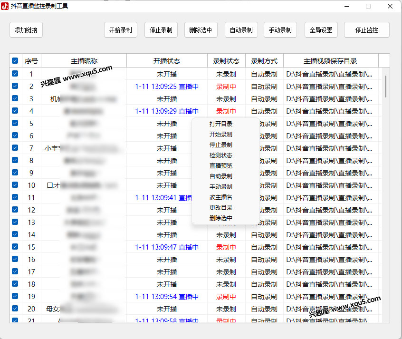Minimize the 抖音直播监控录制工具 window
This screenshot has height=339, width=402.
point(347,6)
